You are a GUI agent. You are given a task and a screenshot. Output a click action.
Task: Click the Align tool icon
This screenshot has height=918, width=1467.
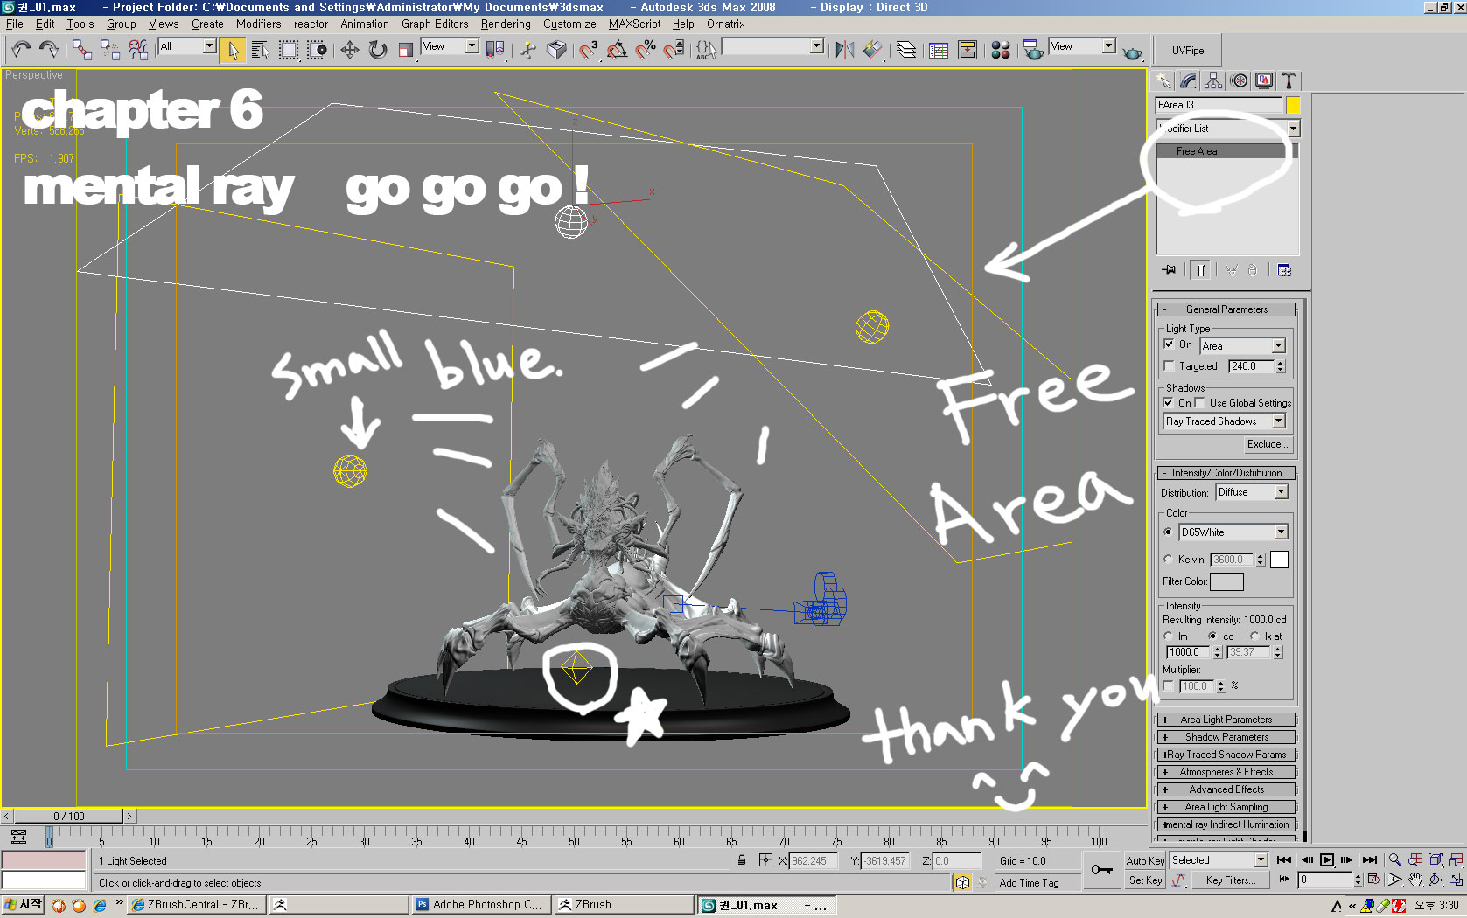(872, 50)
